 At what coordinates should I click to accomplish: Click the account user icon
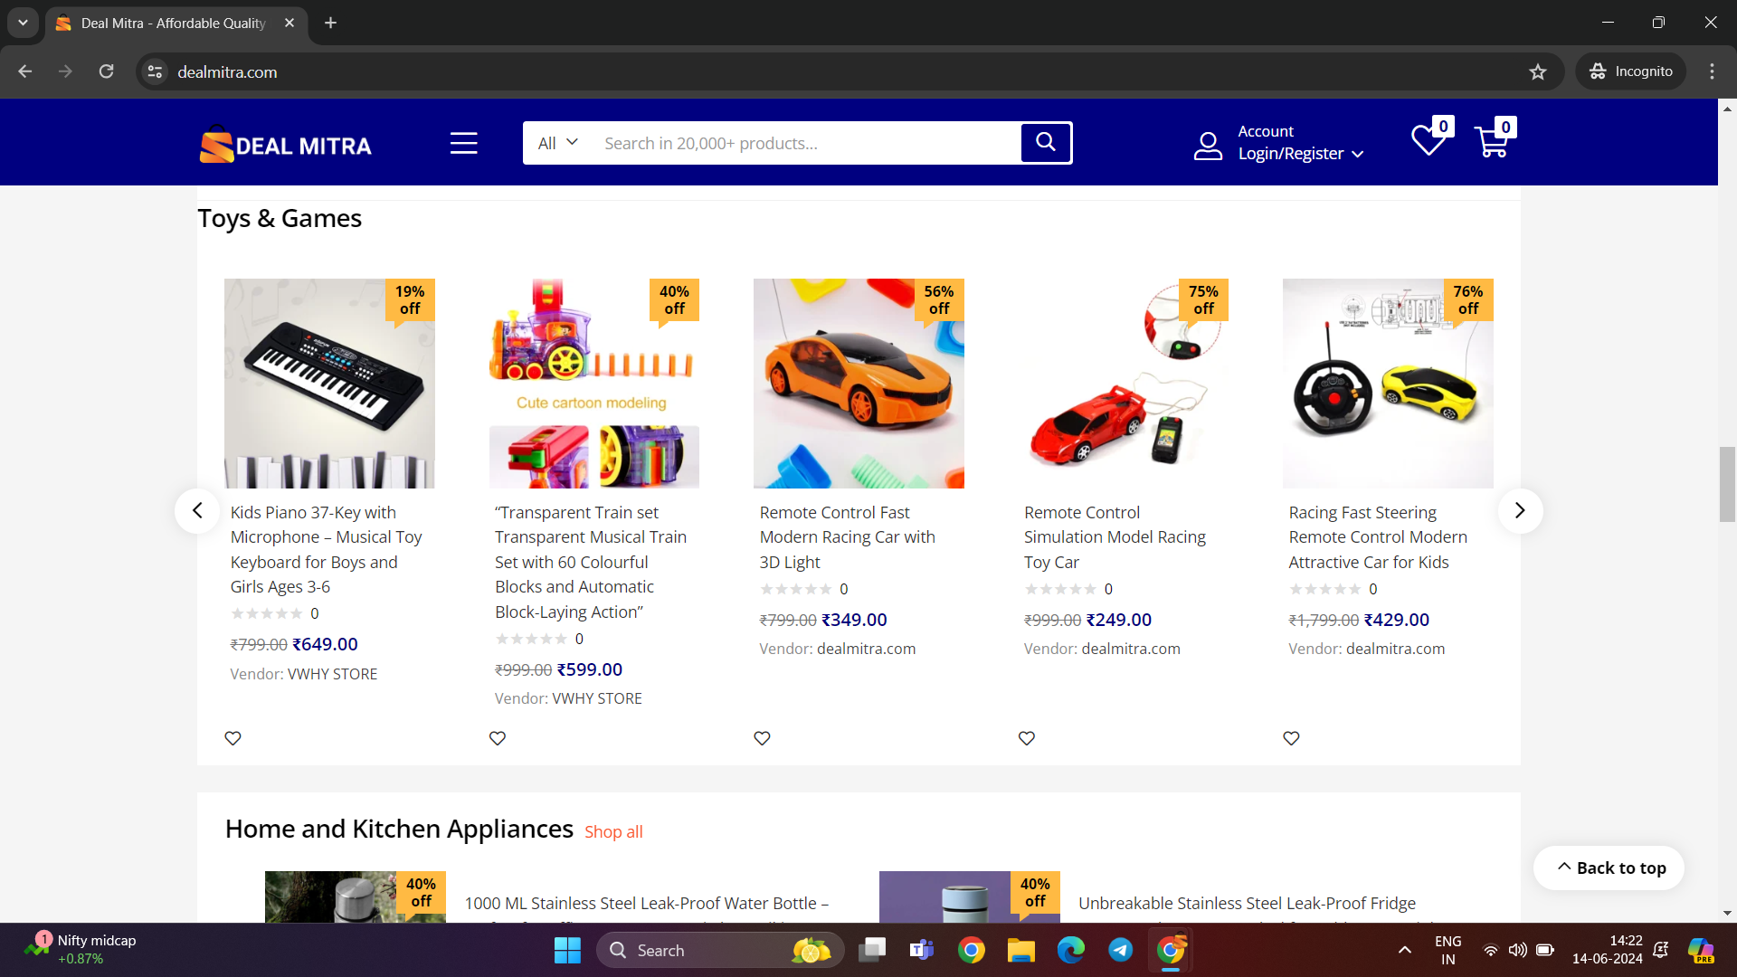point(1208,145)
